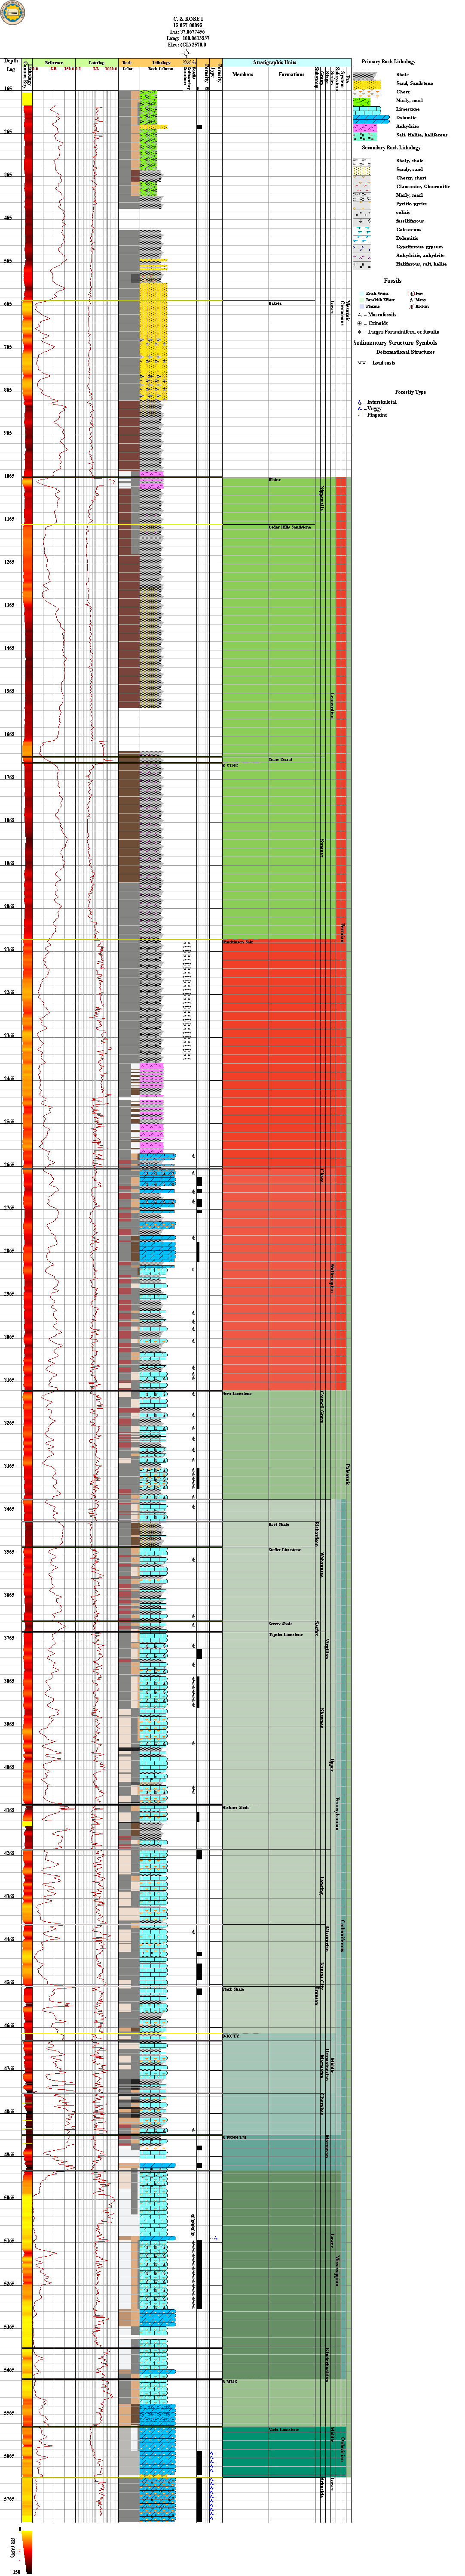Select the Dolomite pattern legend icon
The image size is (465, 2576).
click(371, 119)
